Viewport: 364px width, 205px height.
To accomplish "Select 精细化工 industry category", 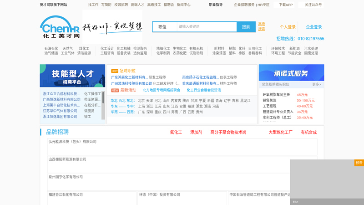I will [163, 49].
